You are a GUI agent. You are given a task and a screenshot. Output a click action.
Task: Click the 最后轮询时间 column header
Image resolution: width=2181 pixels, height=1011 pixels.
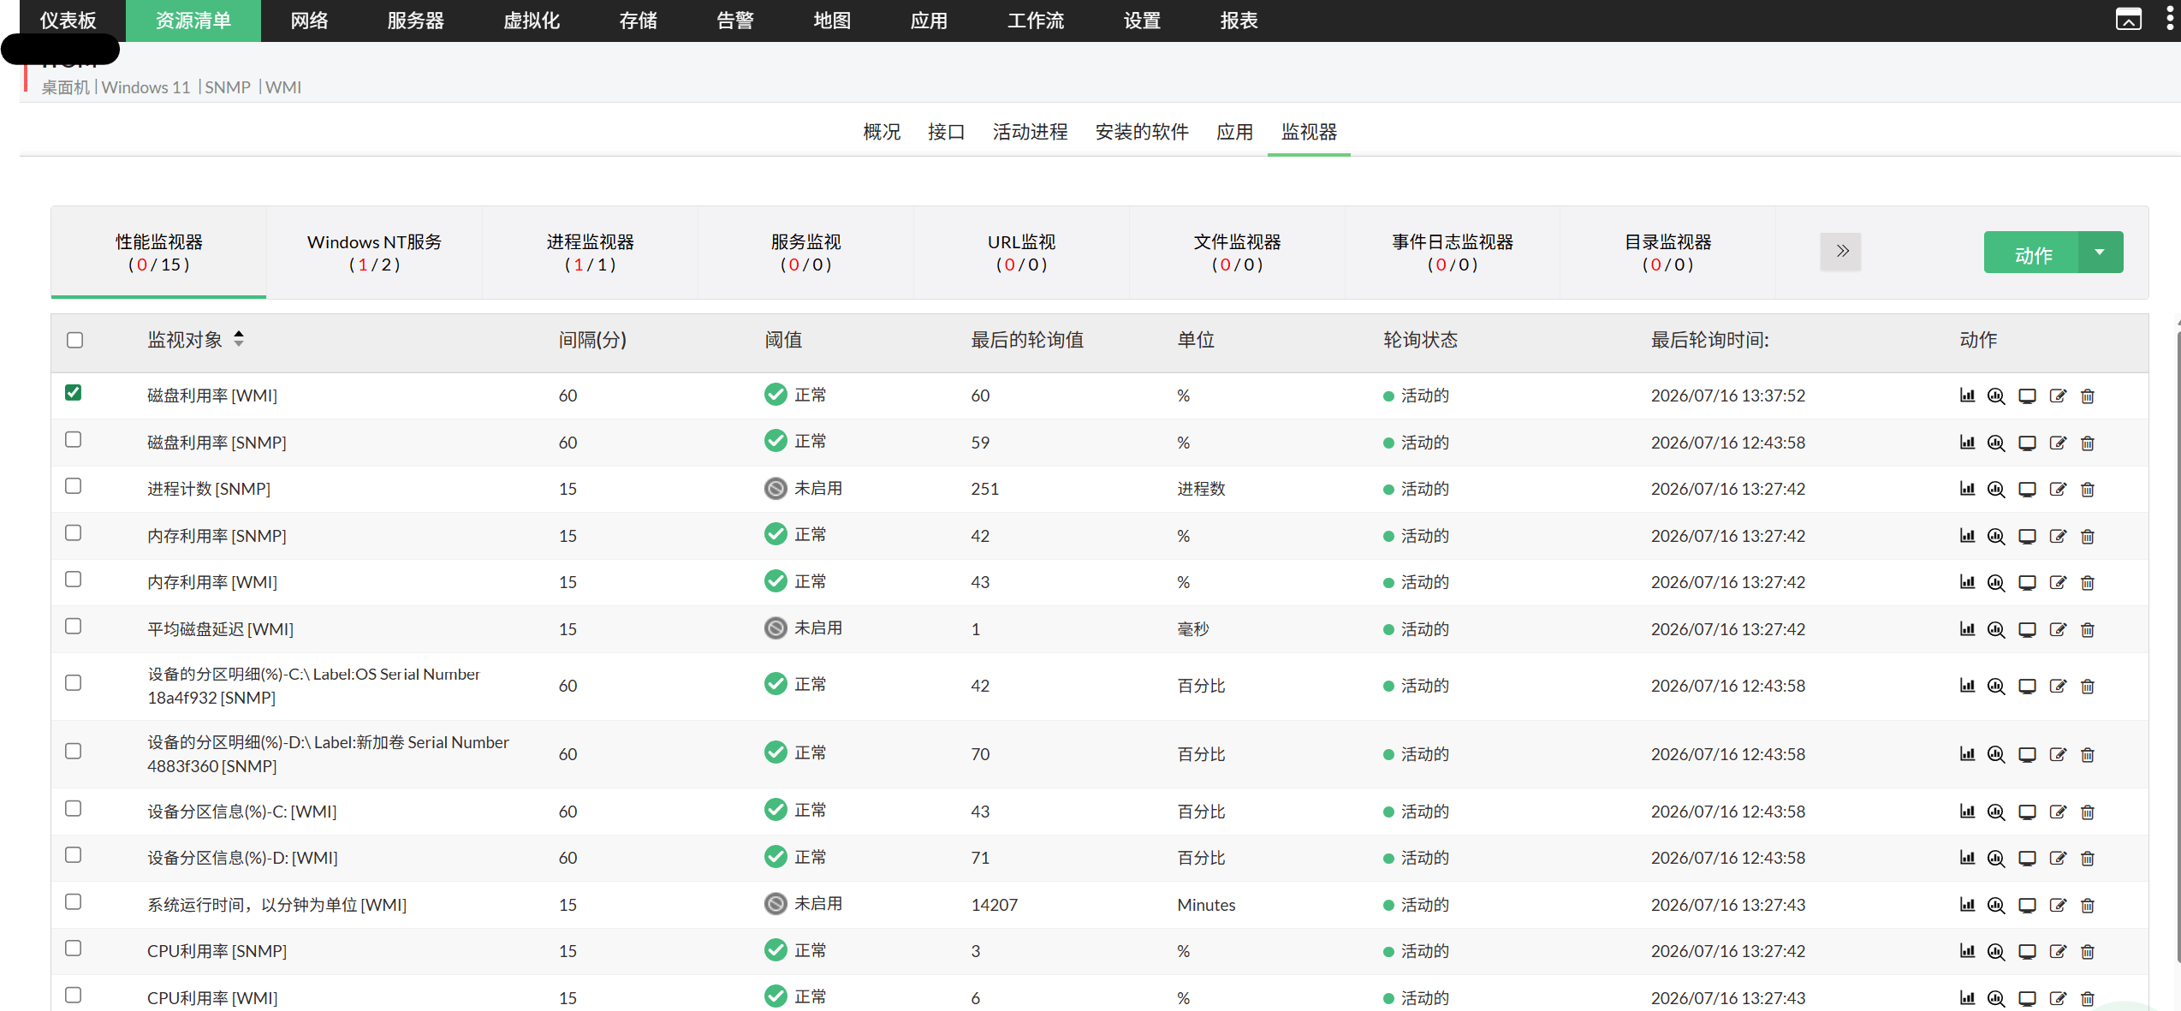[x=1709, y=340]
